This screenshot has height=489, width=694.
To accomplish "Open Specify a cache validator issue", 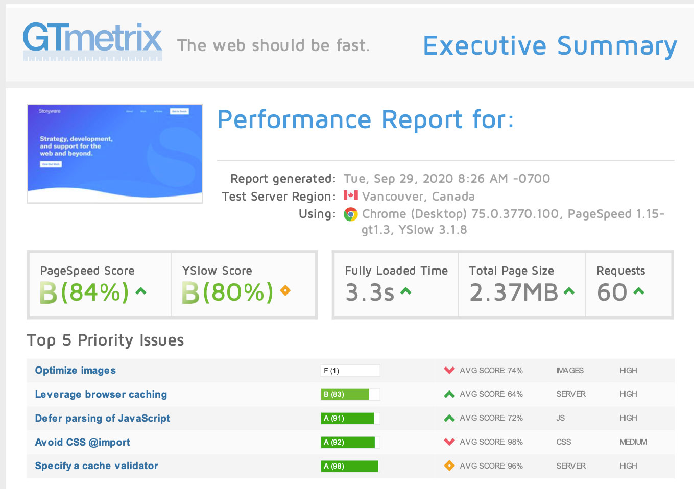I will pyautogui.click(x=97, y=466).
